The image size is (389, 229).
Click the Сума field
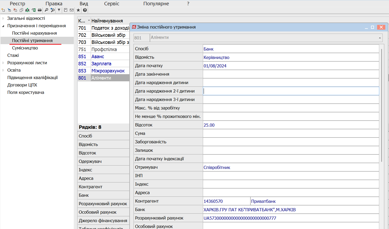291,133
